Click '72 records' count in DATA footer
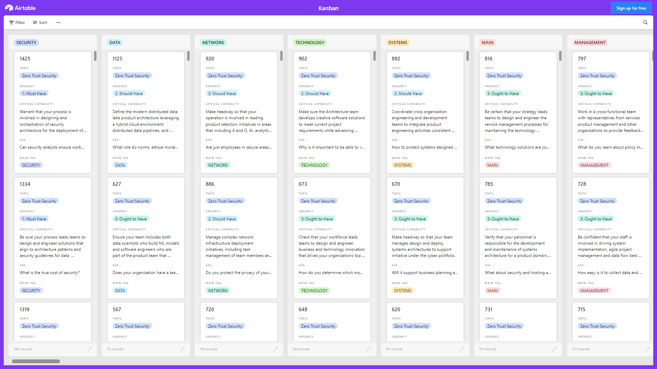657x369 pixels. [115, 349]
